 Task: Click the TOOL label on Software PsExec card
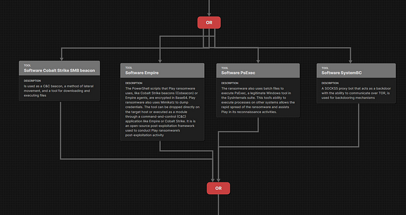[224, 68]
